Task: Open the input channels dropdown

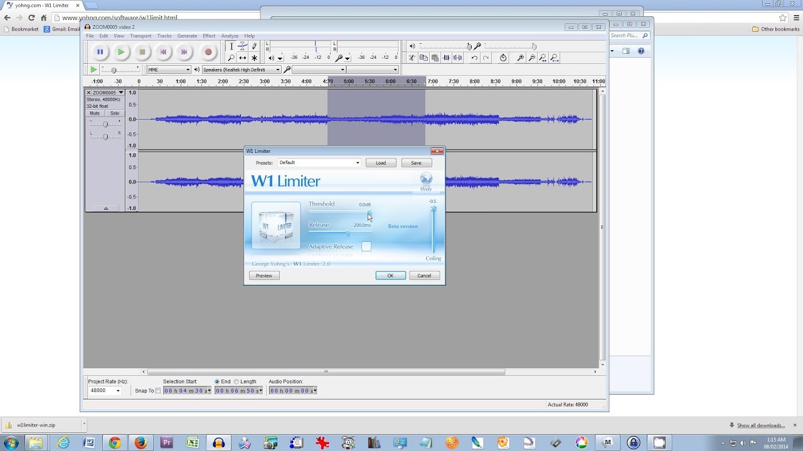Action: (373, 70)
